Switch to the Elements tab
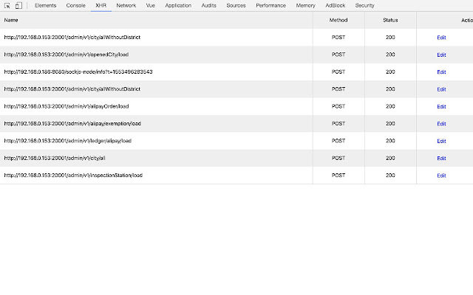This screenshot has height=295, width=473. [x=45, y=5]
